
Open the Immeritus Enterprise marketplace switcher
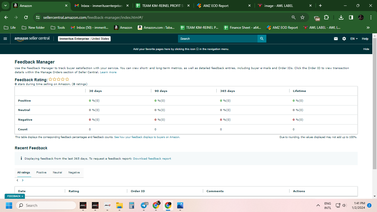tap(84, 39)
